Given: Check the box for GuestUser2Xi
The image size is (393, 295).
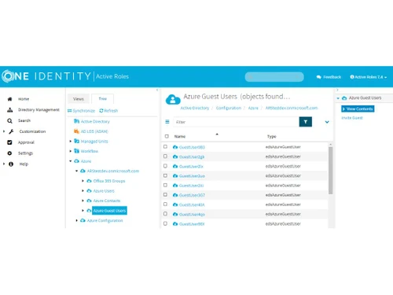Looking at the screenshot, I should (165, 185).
